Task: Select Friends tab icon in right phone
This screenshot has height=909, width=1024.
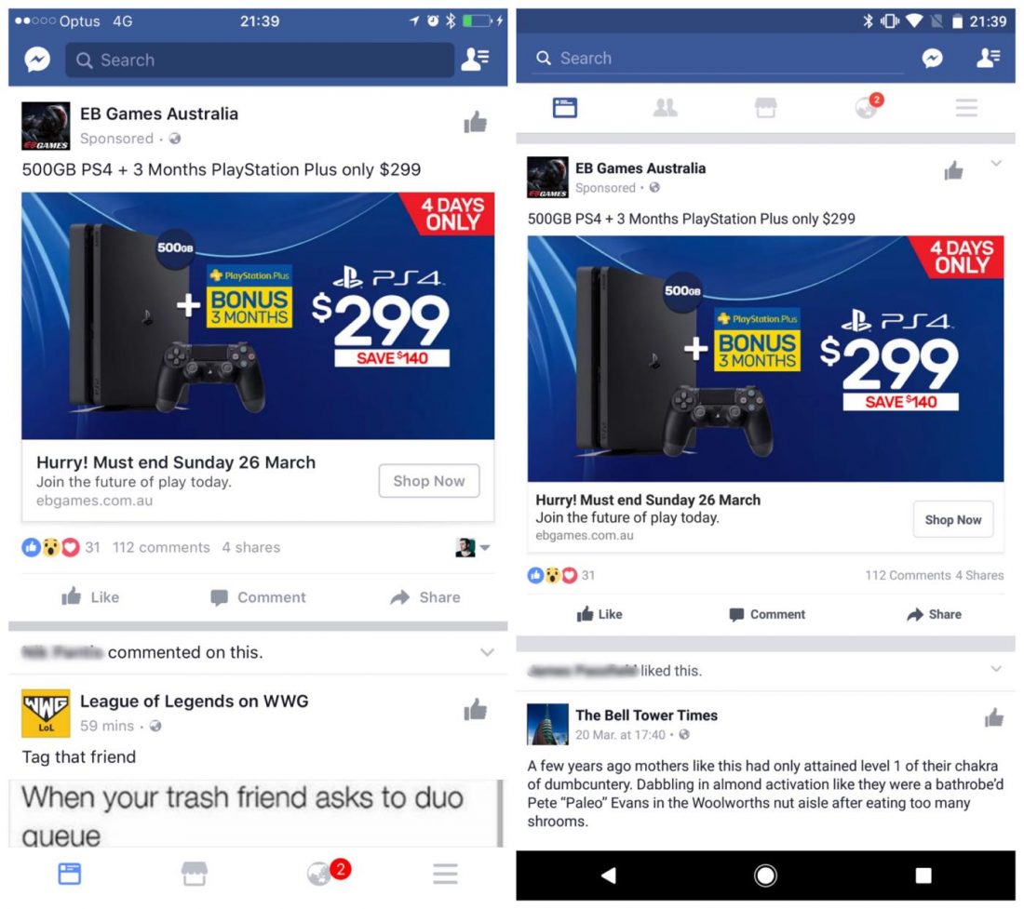Action: pos(665,108)
